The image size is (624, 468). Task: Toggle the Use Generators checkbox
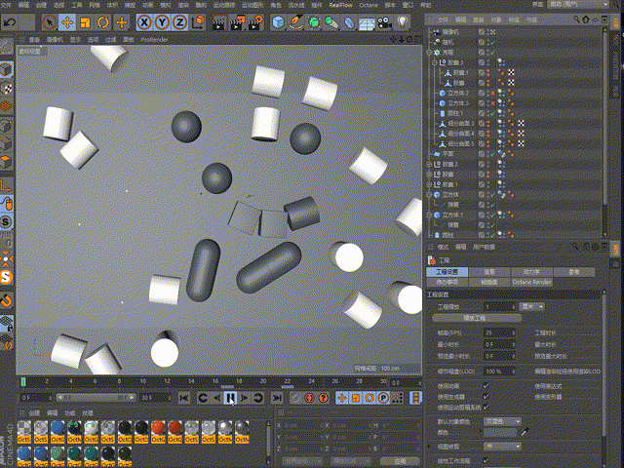click(x=486, y=397)
